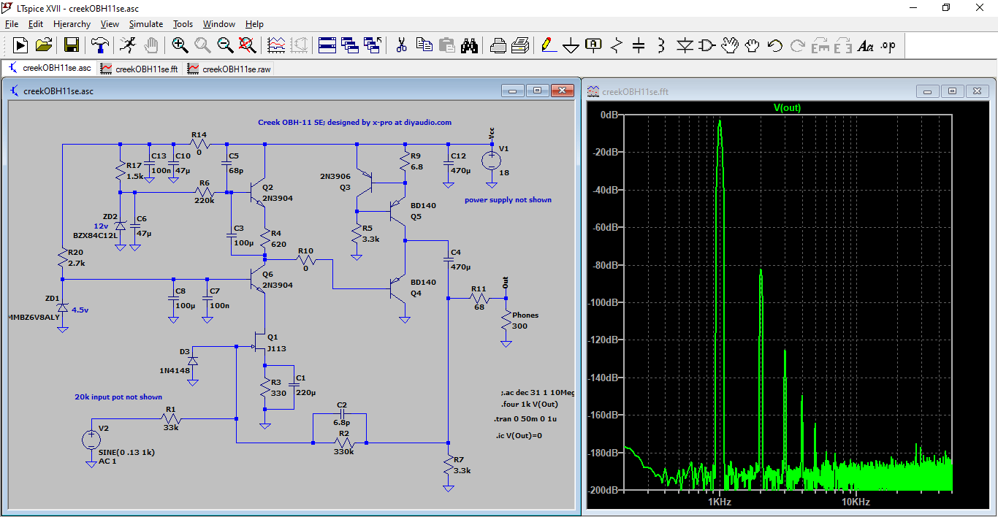The width and height of the screenshot is (998, 517).
Task: Open the Component gate-symbol tool
Action: click(707, 45)
